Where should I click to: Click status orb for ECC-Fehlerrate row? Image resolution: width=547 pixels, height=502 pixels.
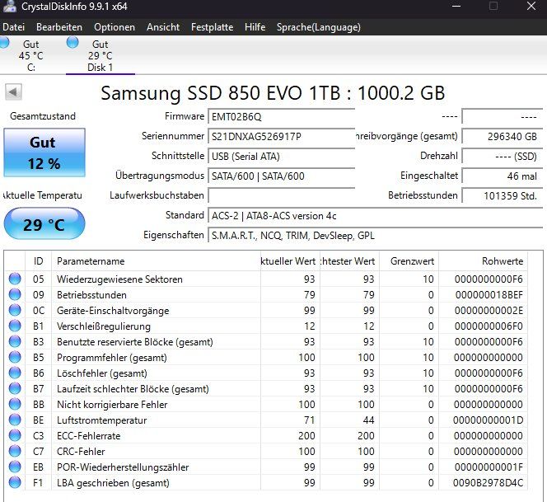click(15, 435)
